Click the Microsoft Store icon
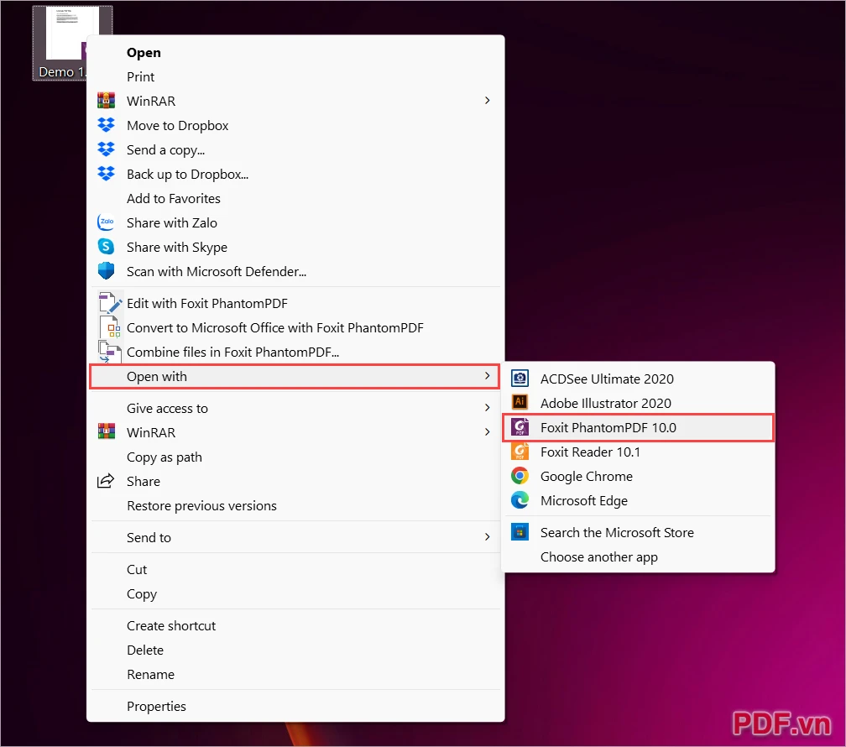Viewport: 846px width, 747px height. [520, 532]
